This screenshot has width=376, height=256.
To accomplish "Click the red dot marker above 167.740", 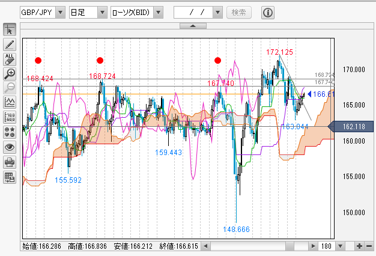I will pos(218,61).
